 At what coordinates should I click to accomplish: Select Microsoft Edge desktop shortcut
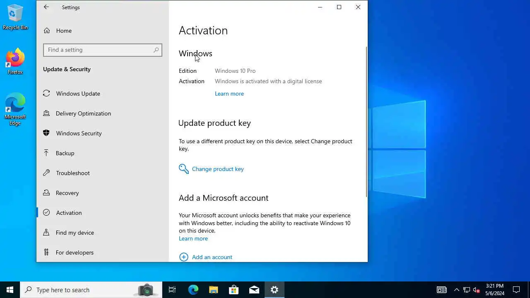pyautogui.click(x=15, y=109)
